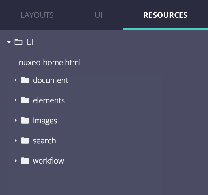Select the workflow folder name

pyautogui.click(x=48, y=161)
